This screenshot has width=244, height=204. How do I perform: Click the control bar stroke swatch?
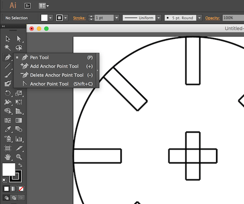(x=59, y=18)
